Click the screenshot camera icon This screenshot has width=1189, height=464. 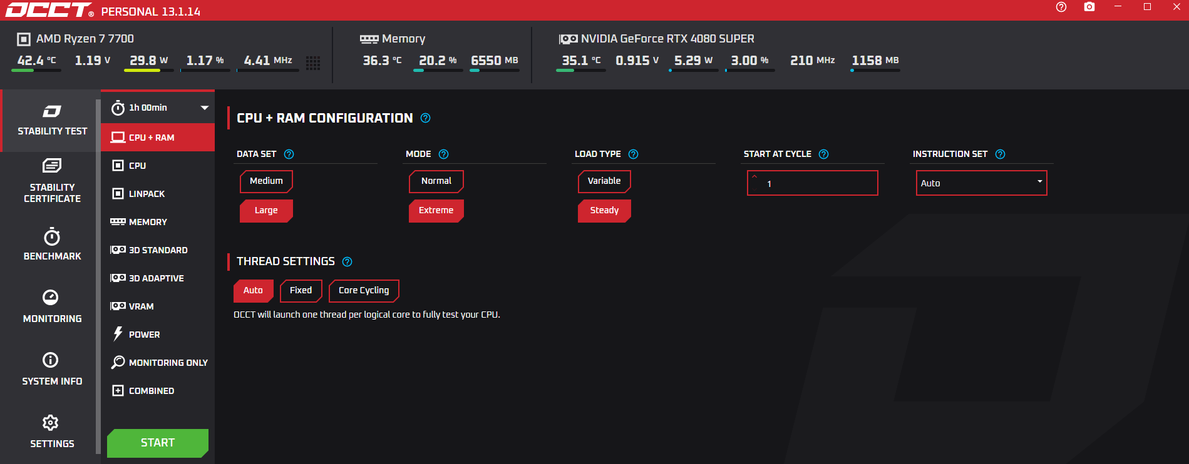point(1089,7)
